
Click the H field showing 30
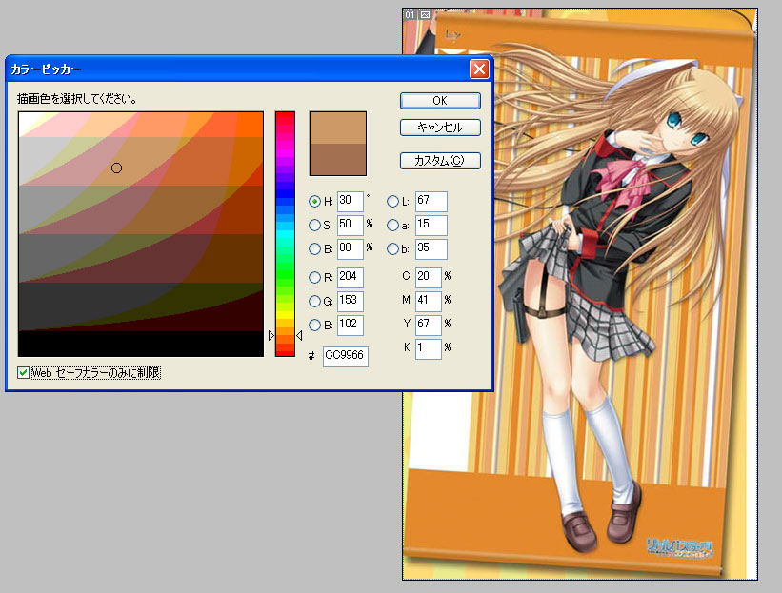click(x=351, y=201)
